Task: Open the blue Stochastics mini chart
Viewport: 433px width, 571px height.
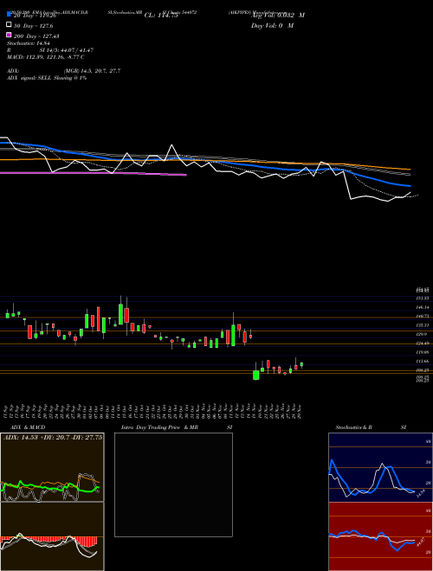Action: click(x=380, y=467)
